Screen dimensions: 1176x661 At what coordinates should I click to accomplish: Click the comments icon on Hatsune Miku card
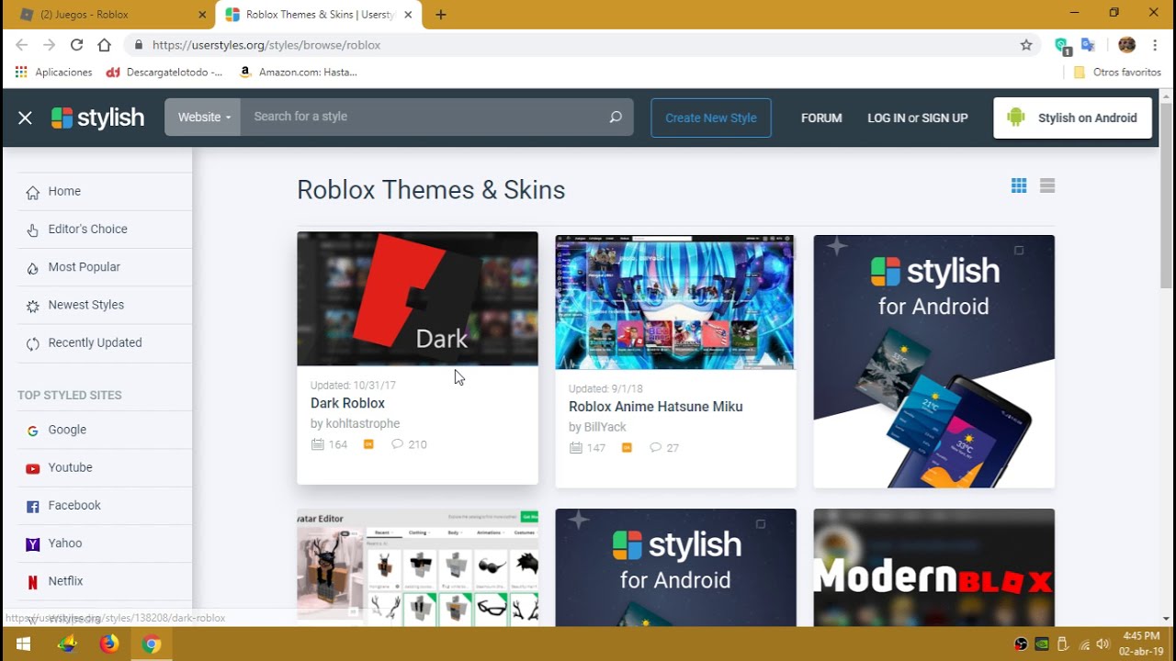pyautogui.click(x=655, y=448)
